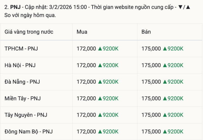Click the green up arrow in TPHCM sell price
The image size is (203, 140).
(164, 48)
